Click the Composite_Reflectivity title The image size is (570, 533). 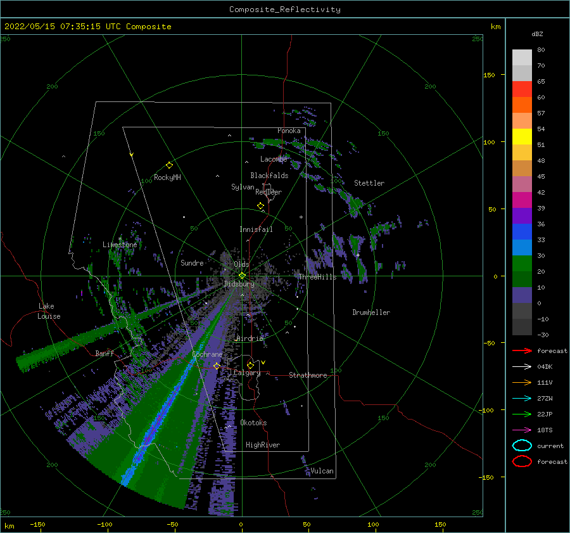click(x=285, y=10)
